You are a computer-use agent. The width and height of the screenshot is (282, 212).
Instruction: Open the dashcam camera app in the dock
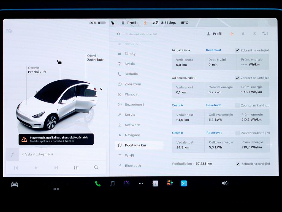(127, 184)
